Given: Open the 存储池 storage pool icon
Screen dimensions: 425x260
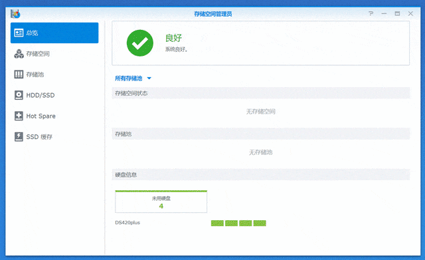Looking at the screenshot, I should coord(19,74).
